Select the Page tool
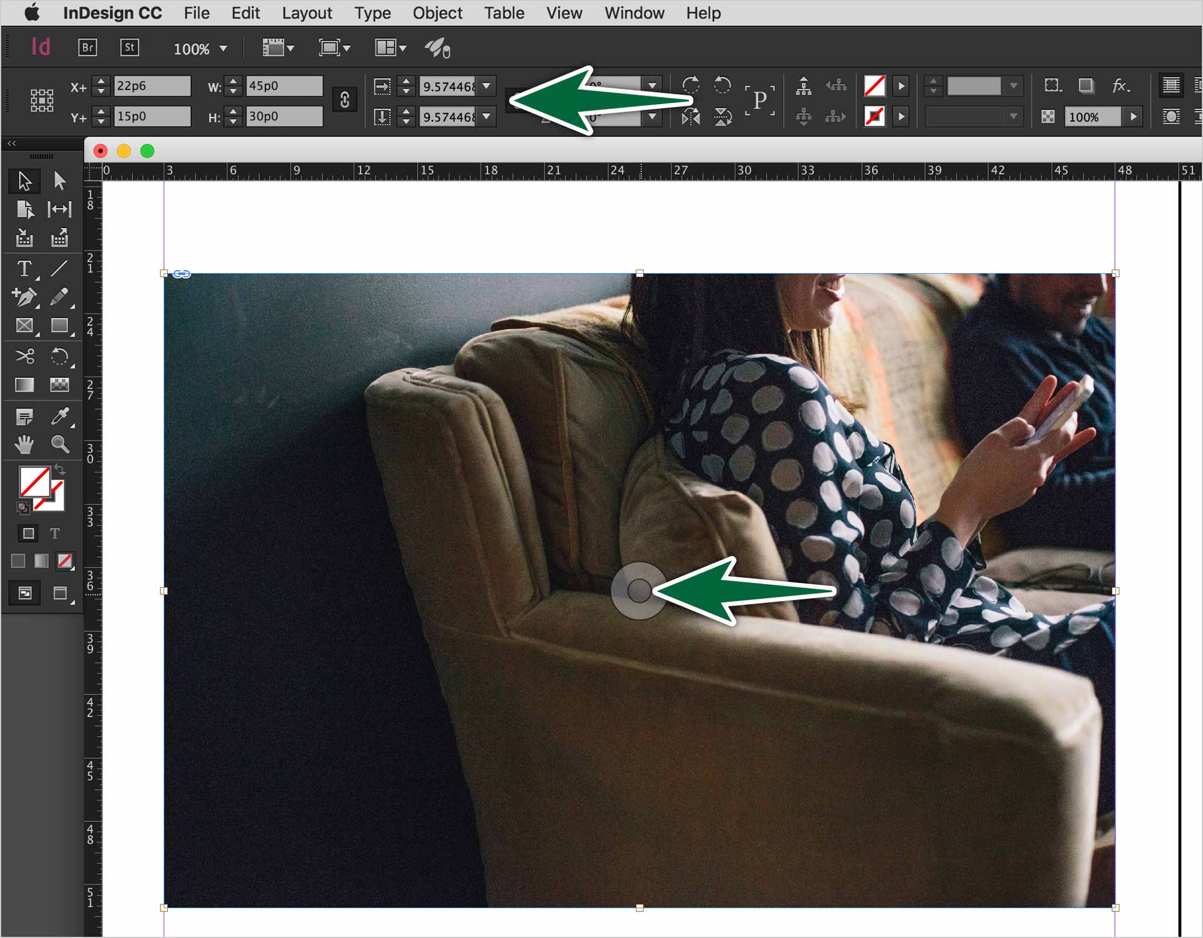1203x938 pixels. tap(24, 209)
